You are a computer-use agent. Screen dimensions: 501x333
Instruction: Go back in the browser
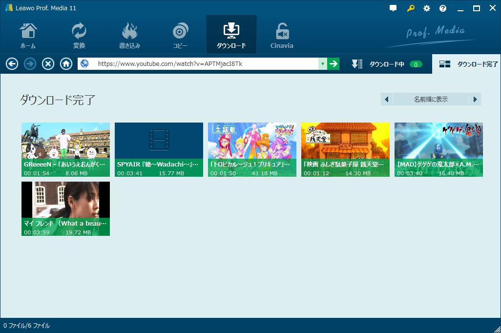[12, 64]
